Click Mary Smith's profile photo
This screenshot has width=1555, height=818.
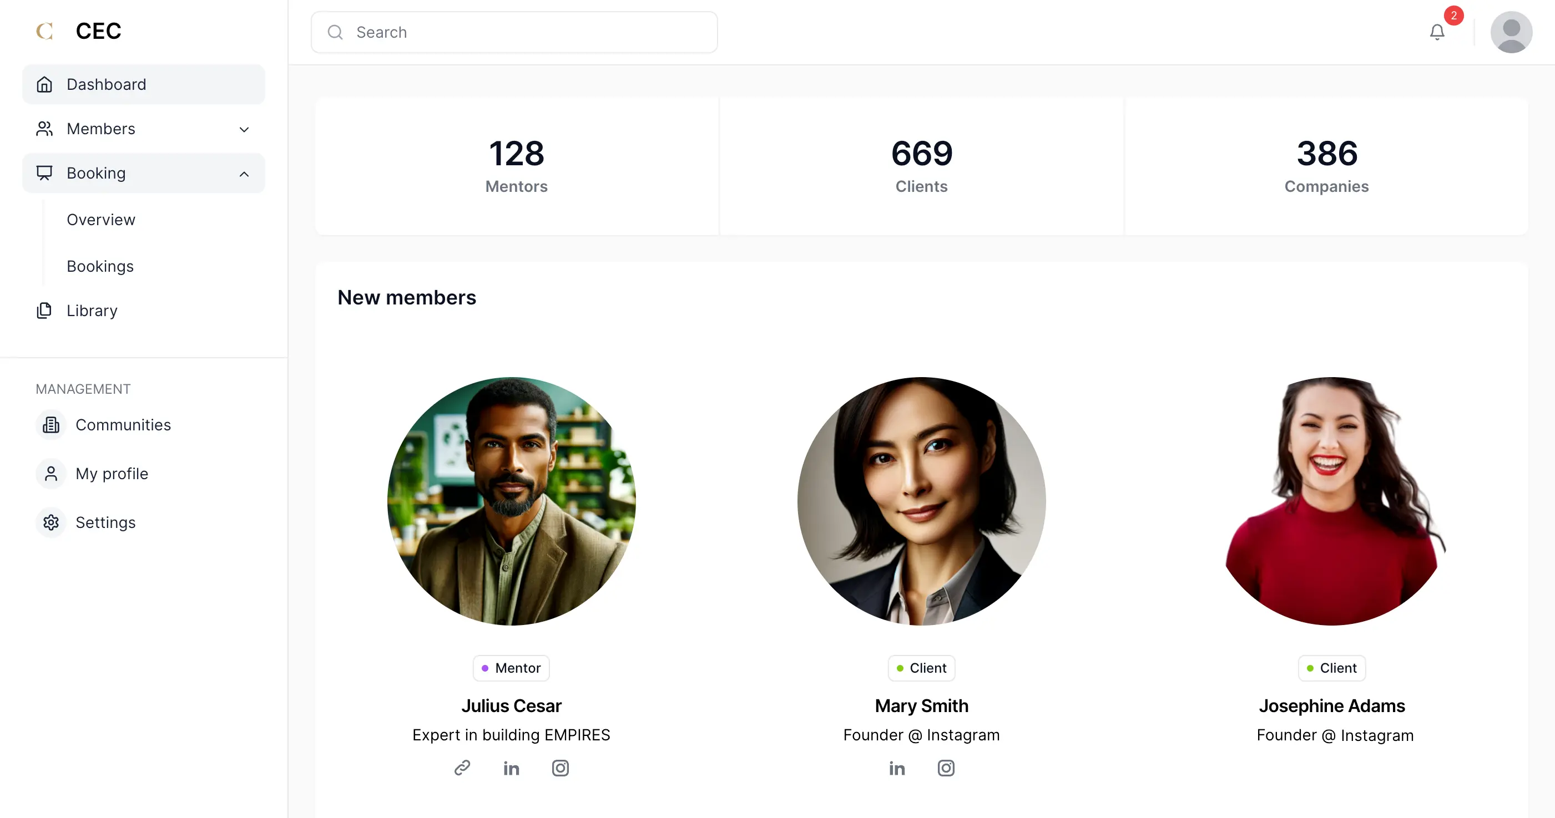click(x=921, y=501)
